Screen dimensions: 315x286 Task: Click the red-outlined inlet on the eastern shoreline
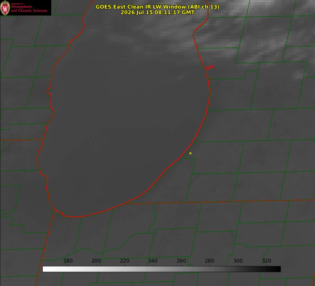[209, 68]
